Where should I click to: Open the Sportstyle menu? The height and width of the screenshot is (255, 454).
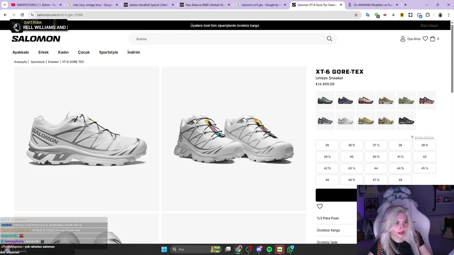[x=109, y=52]
